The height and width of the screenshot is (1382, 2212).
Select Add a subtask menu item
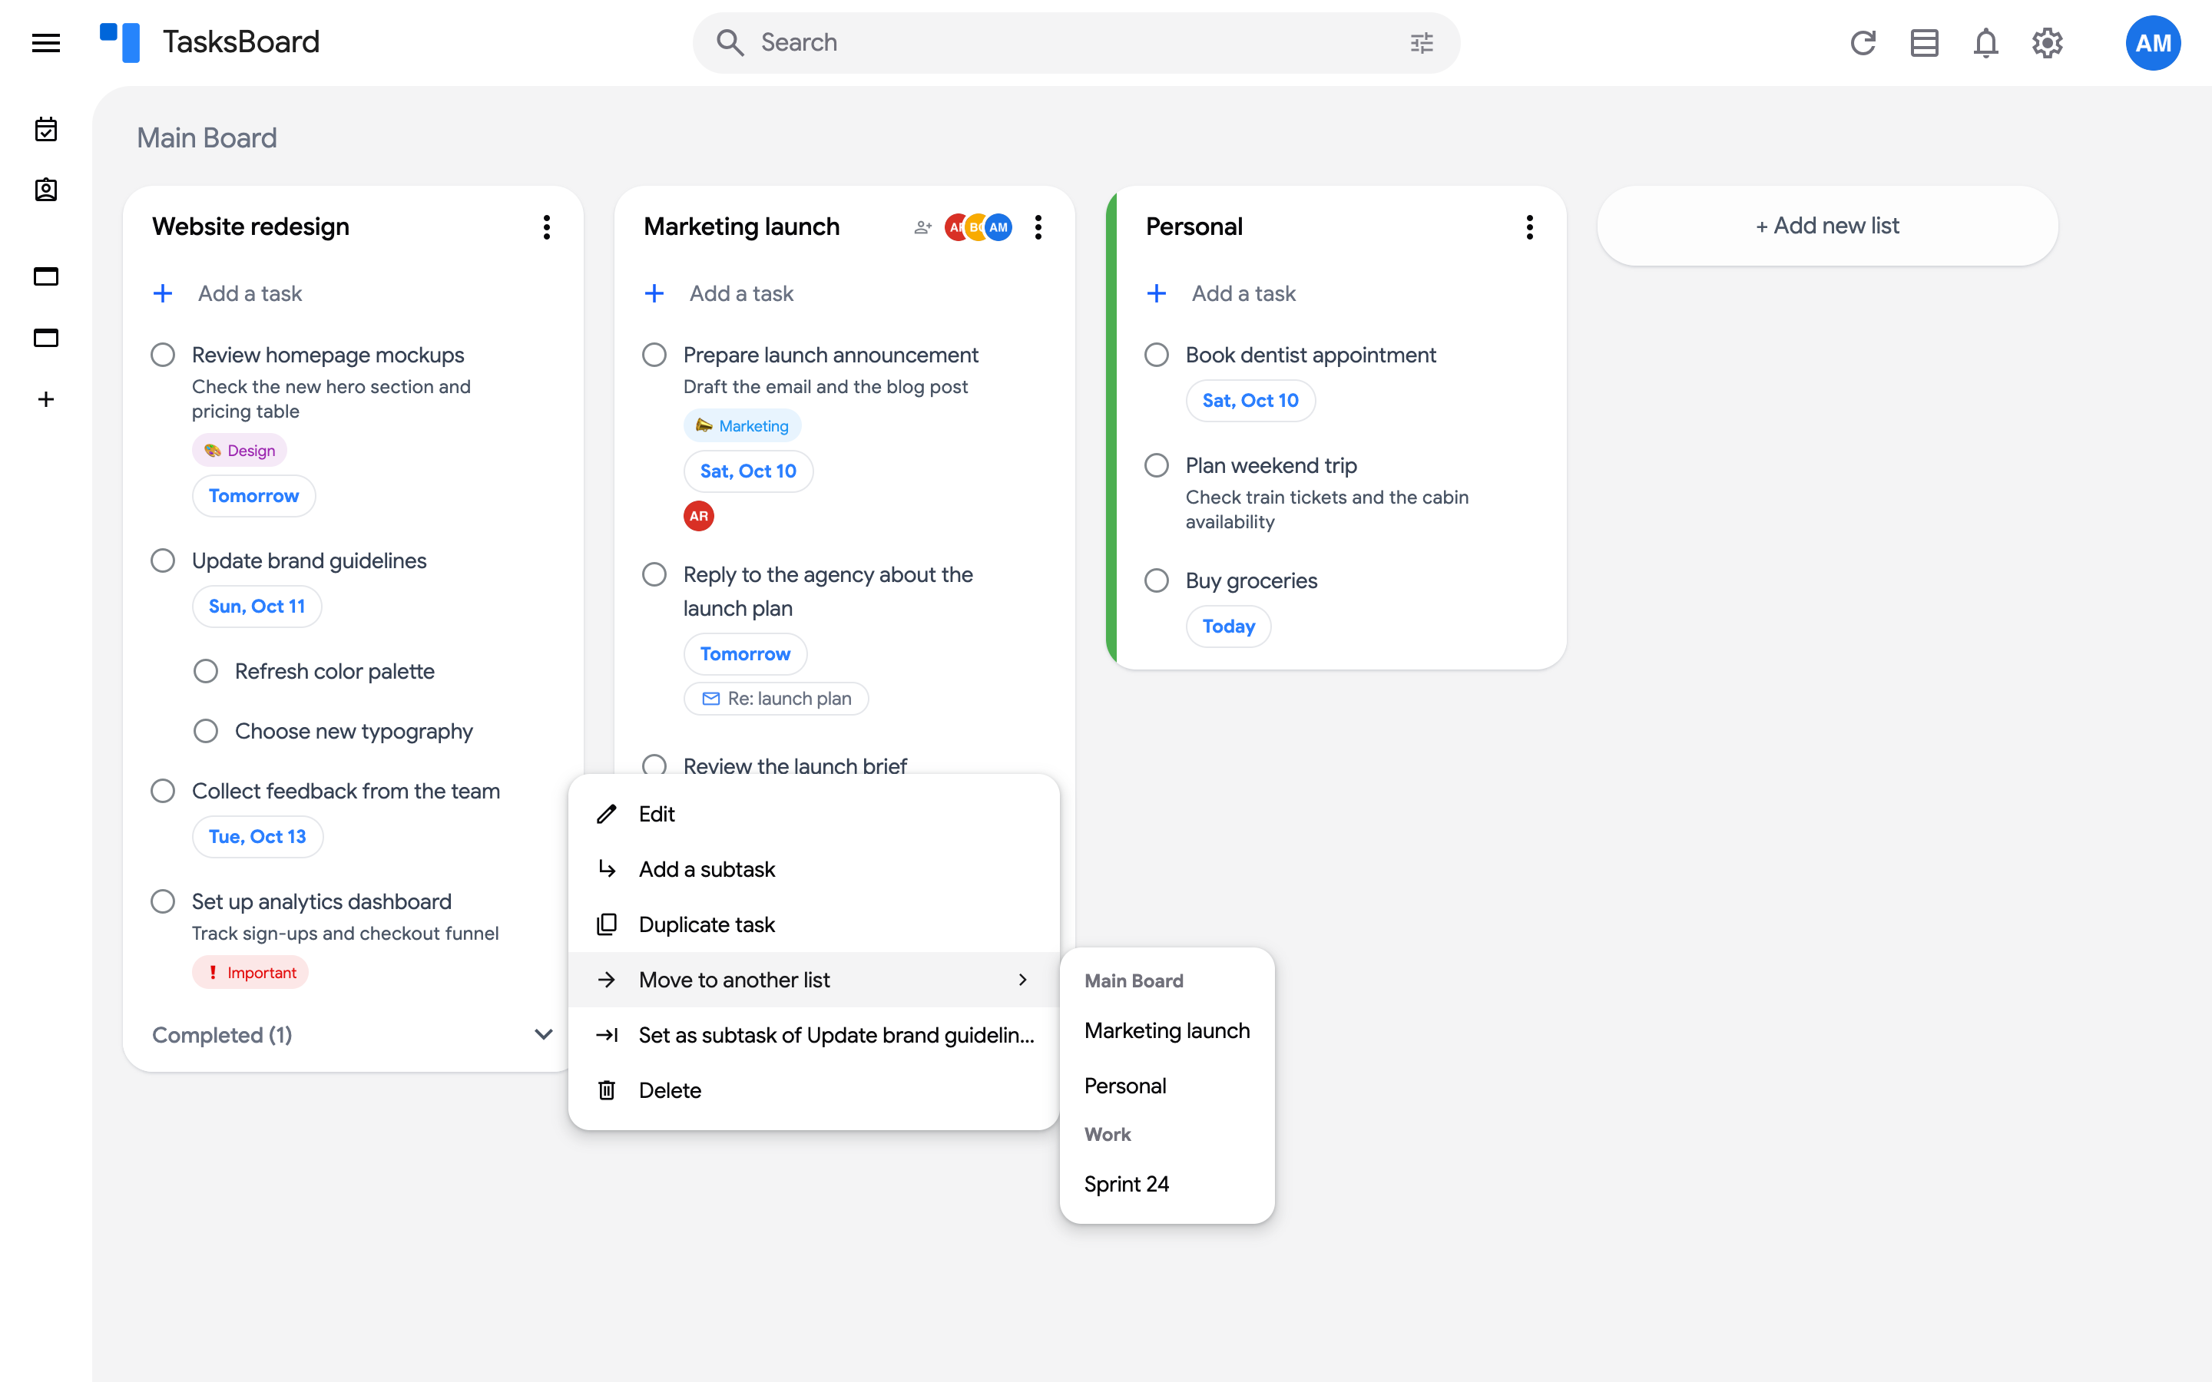pos(813,869)
